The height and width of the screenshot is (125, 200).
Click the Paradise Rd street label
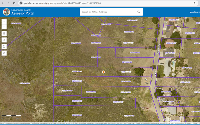coord(158,49)
